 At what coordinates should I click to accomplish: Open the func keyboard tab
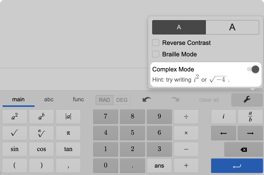click(x=78, y=99)
